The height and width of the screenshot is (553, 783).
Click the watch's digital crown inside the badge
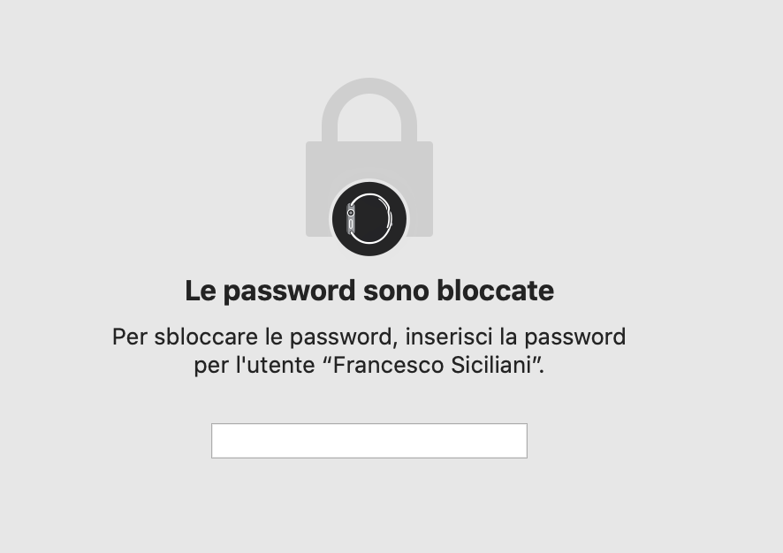tap(351, 213)
